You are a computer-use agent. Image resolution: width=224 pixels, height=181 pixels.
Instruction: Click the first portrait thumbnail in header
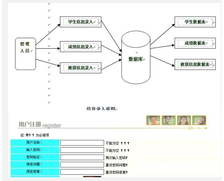click(153, 120)
